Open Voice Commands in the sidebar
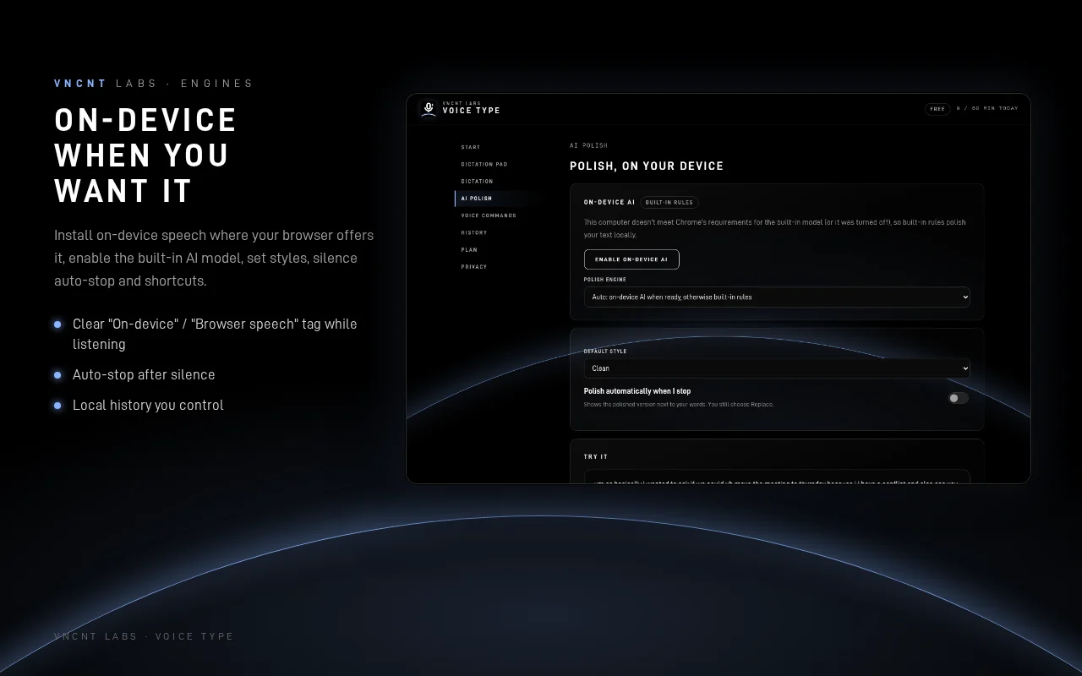 [489, 215]
